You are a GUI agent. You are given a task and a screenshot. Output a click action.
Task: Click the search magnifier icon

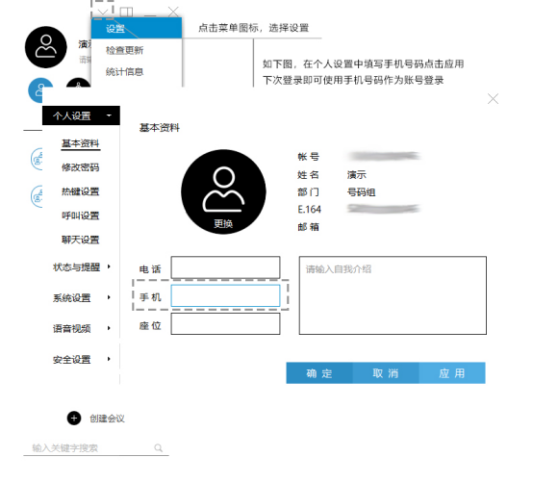pos(159,447)
